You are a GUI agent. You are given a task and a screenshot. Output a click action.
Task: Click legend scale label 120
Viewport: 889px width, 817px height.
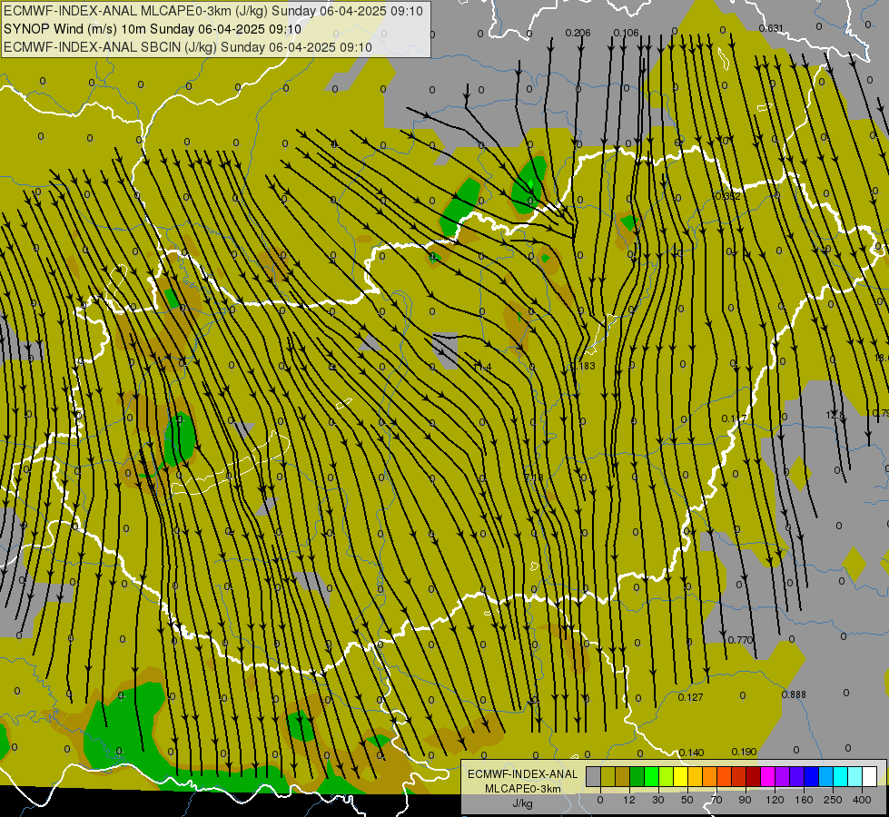point(775,800)
